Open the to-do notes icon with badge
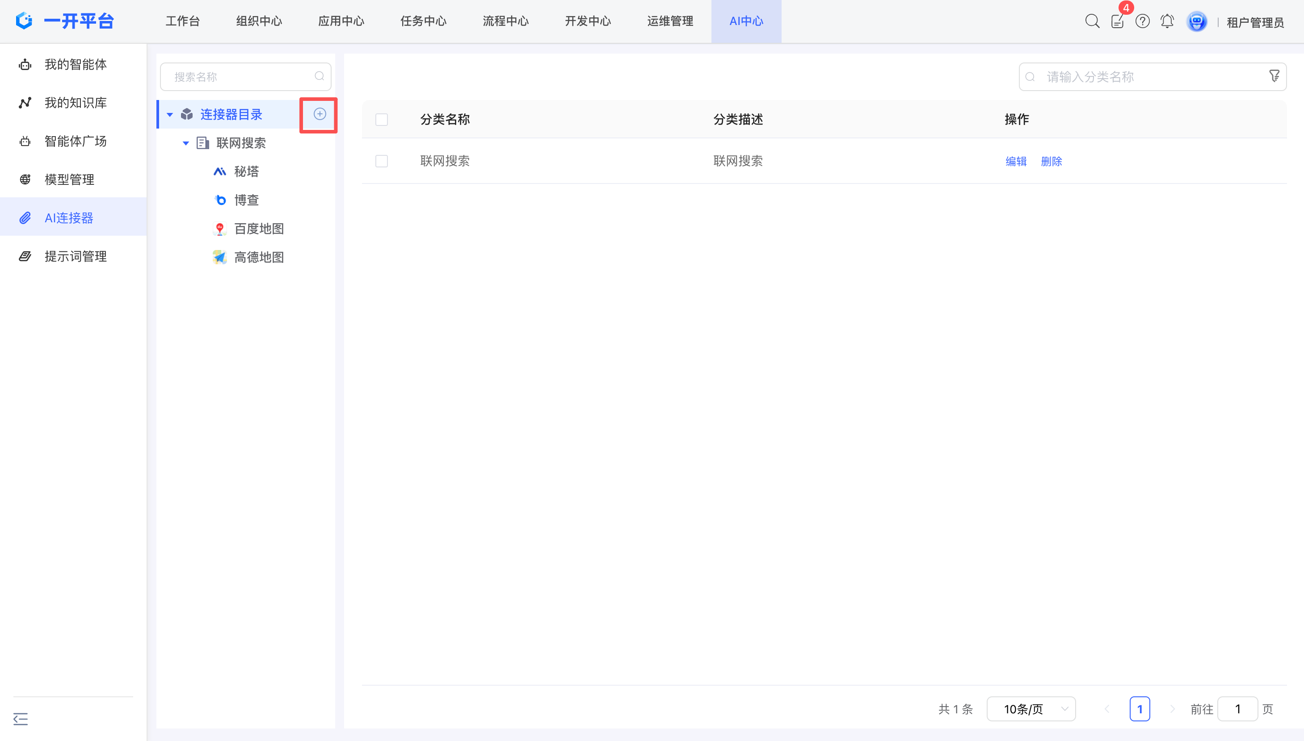The height and width of the screenshot is (741, 1304). tap(1117, 21)
